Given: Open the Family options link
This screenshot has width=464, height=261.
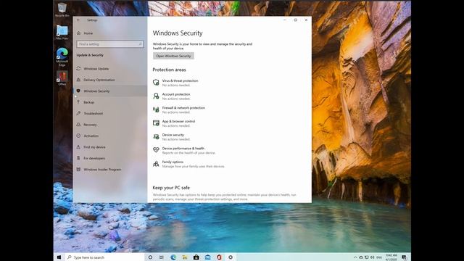Looking at the screenshot, I should 173,162.
